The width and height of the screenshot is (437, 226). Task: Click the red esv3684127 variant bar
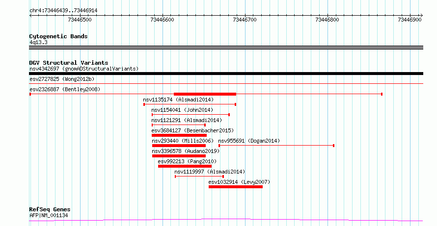(179, 135)
